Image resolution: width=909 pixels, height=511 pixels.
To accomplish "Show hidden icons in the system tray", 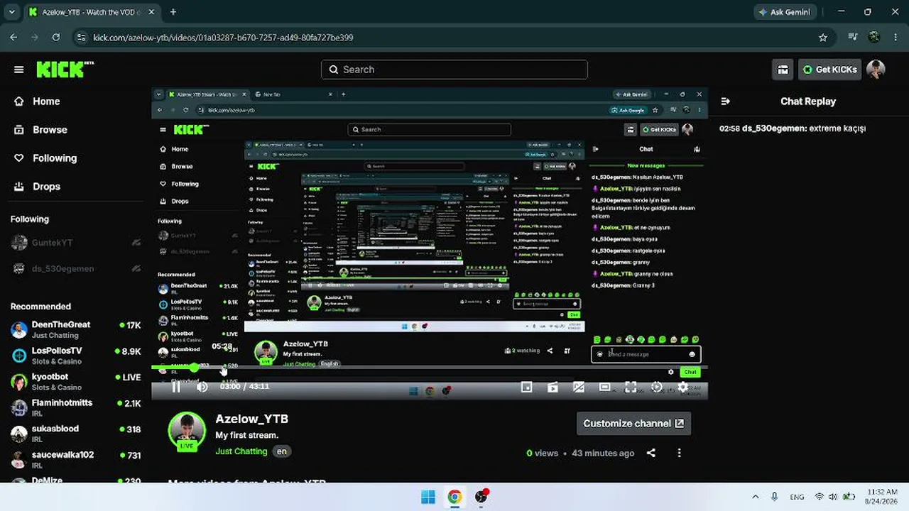I will 755,497.
